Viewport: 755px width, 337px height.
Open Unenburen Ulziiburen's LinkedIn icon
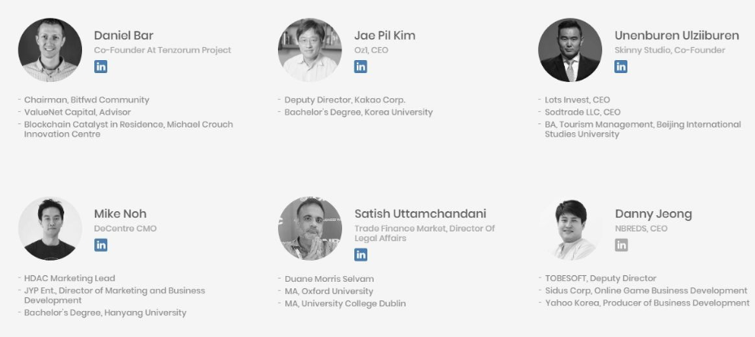coord(621,67)
